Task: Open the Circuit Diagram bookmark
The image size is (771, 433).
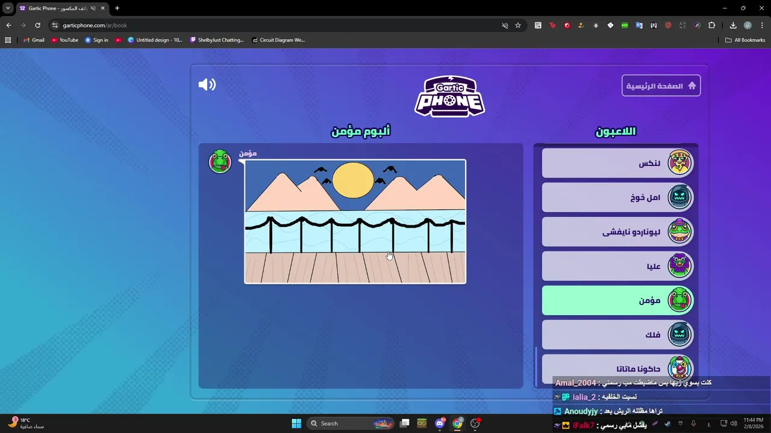Action: tap(278, 40)
